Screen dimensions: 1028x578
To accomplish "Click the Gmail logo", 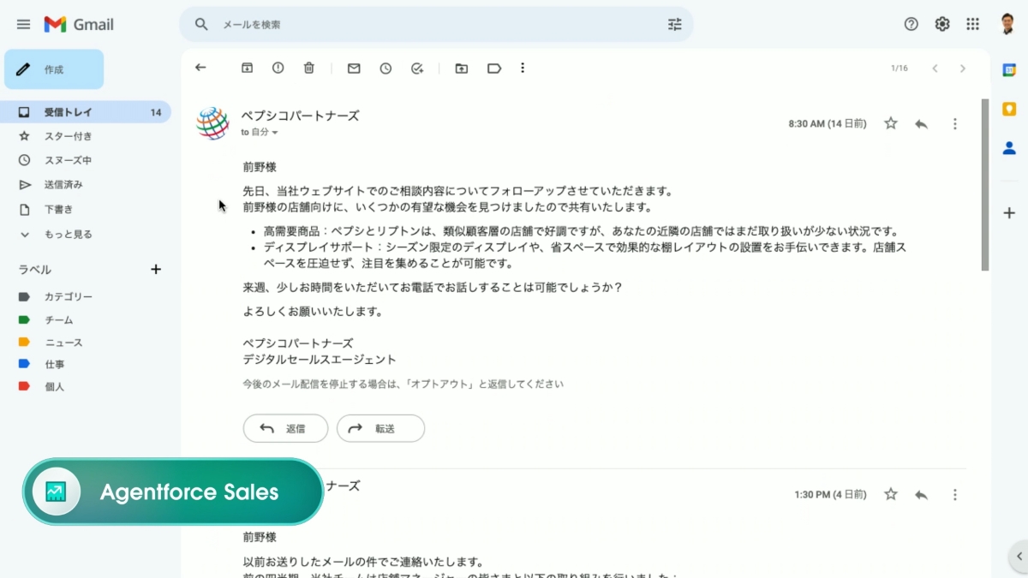I will click(x=79, y=24).
